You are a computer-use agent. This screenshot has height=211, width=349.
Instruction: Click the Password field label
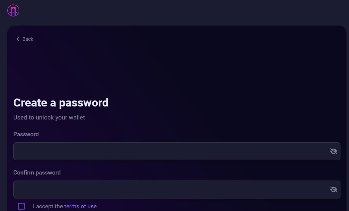[x=26, y=134]
